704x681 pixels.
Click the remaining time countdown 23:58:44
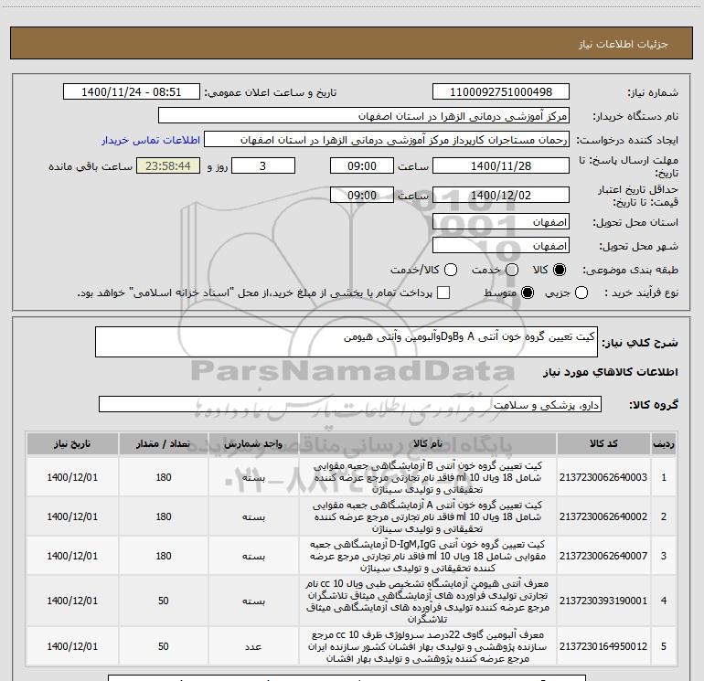(x=168, y=165)
